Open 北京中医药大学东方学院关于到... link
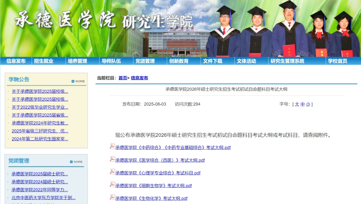The image size is (361, 204). point(43,198)
